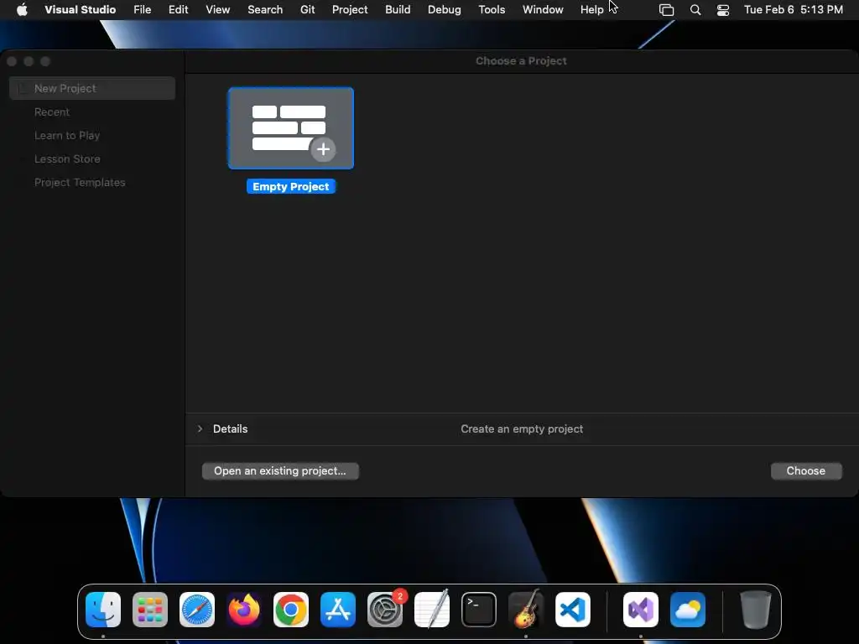Image resolution: width=859 pixels, height=644 pixels.
Task: Select the Empty Project template thumbnail
Action: pyautogui.click(x=291, y=128)
